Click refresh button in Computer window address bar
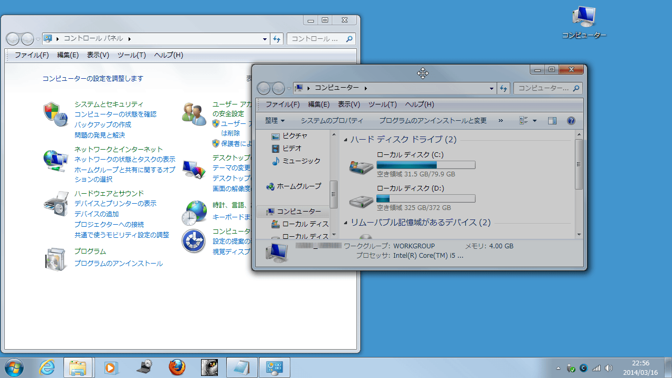 503,88
